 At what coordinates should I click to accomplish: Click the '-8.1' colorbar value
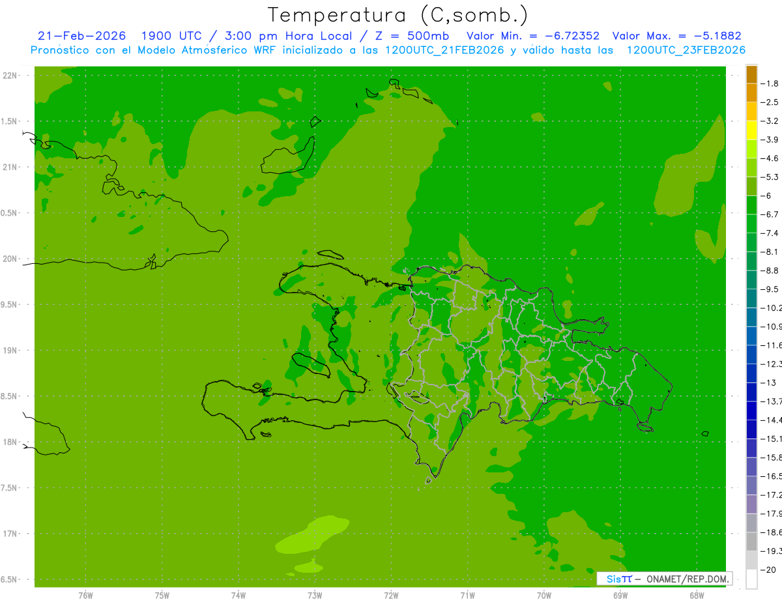[x=770, y=252]
